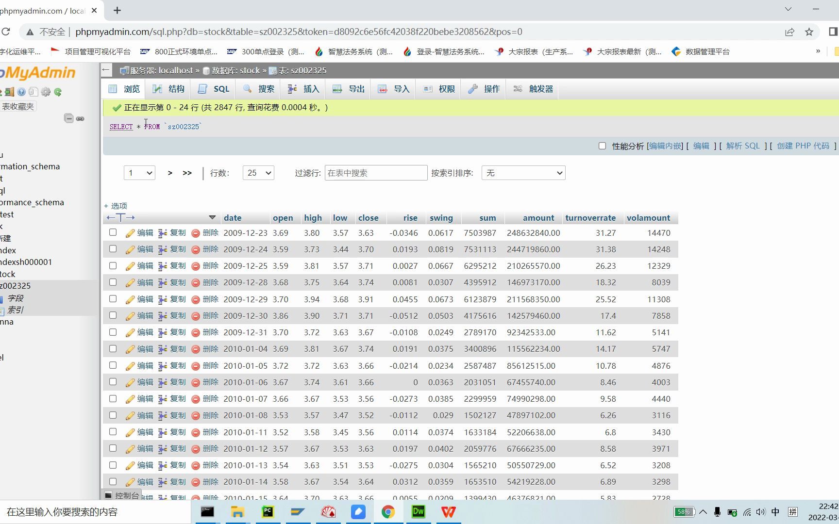Click 编辑 on the 2009-12-25 row
Screen dimensions: 839x524
[144, 266]
